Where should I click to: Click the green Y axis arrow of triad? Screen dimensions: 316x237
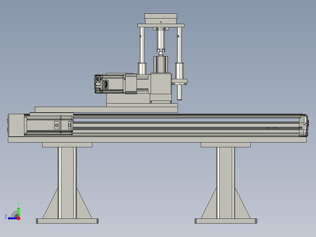point(18,212)
